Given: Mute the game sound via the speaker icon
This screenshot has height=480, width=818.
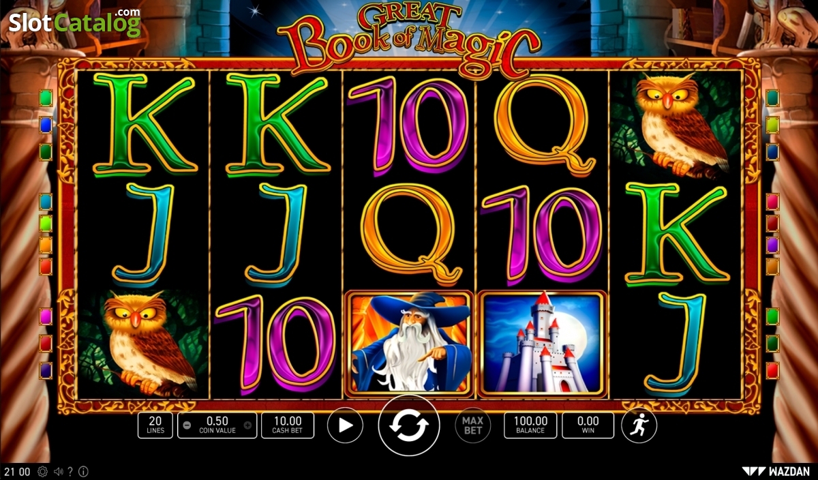Looking at the screenshot, I should (x=59, y=471).
